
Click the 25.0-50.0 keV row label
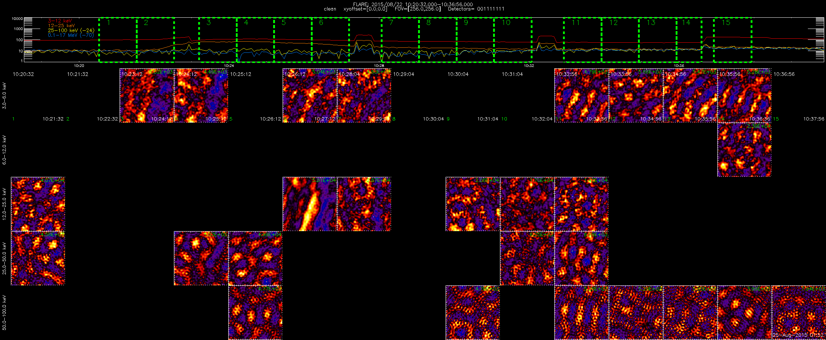[x=4, y=258]
